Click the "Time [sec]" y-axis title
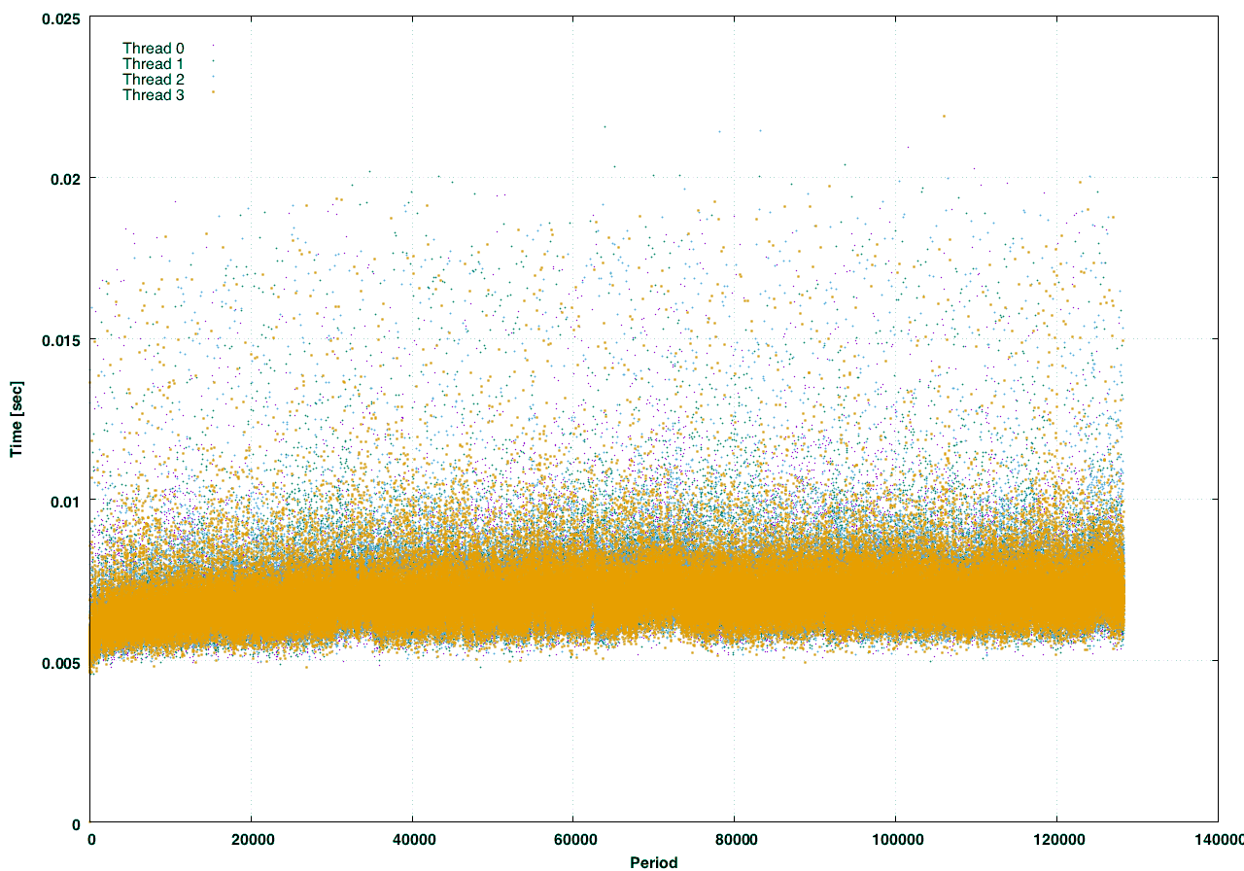Screen dimensions: 1244x871 click(x=16, y=420)
